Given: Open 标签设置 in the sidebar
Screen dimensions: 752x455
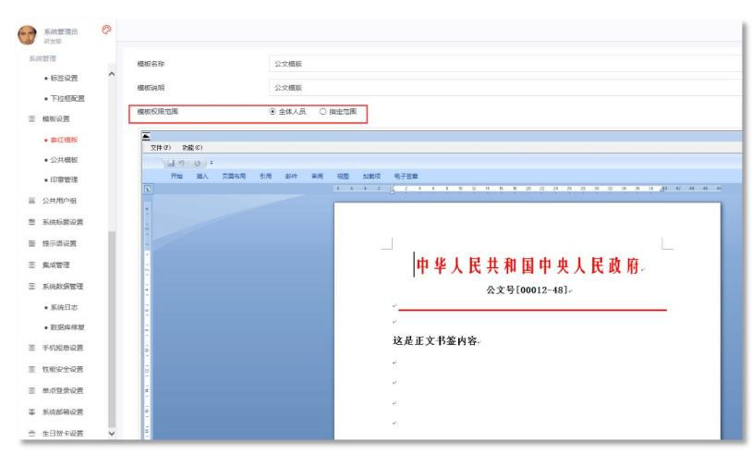Looking at the screenshot, I should [64, 78].
